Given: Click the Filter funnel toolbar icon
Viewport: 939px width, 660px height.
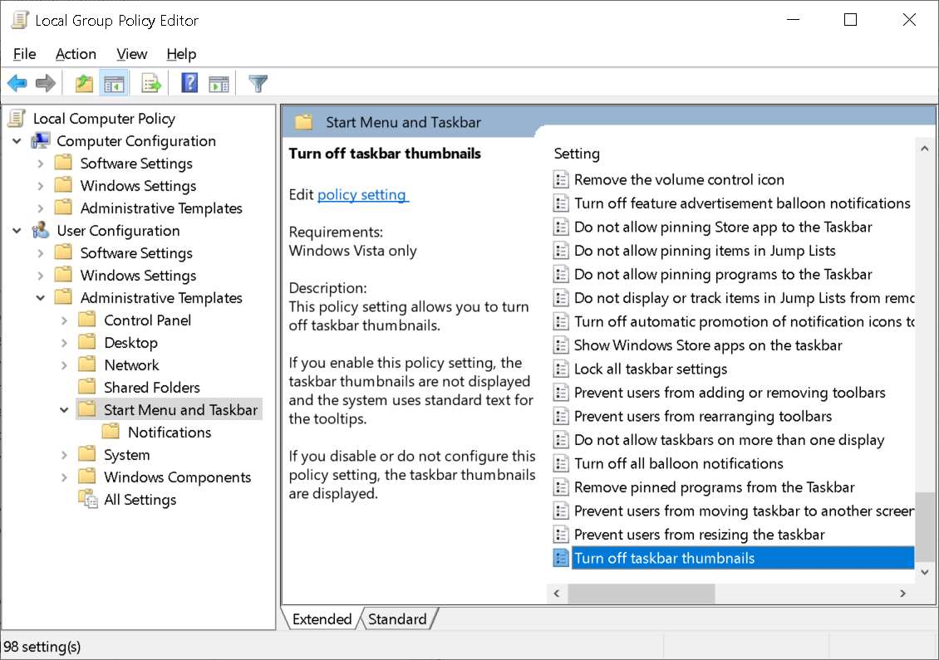Looking at the screenshot, I should [258, 83].
